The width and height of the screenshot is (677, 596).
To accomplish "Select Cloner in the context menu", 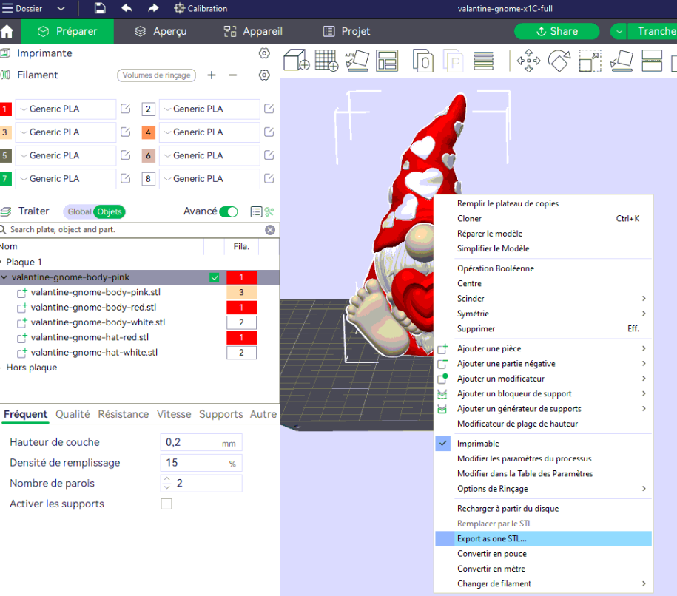I will point(544,218).
